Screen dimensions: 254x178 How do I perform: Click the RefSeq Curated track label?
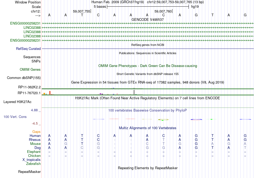pyautogui.click(x=28, y=49)
